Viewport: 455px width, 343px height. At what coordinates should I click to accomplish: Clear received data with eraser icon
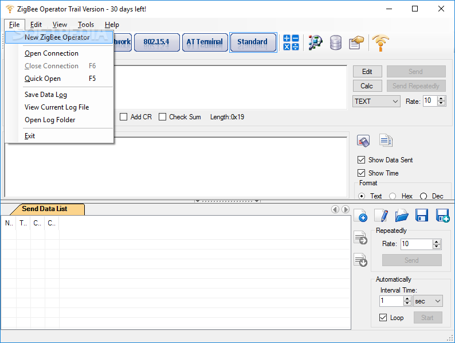tap(363, 141)
